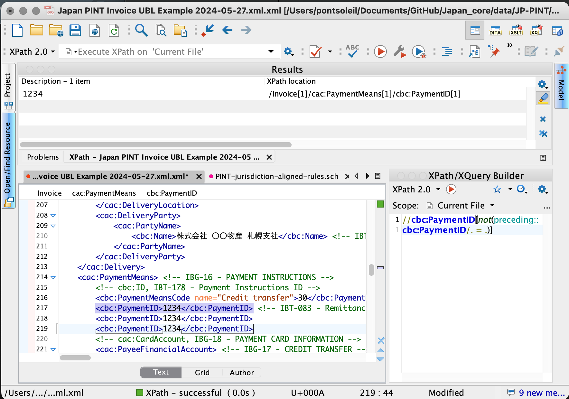This screenshot has height=399, width=569.
Task: Save to URL with document-globe icon
Action: pyautogui.click(x=95, y=31)
